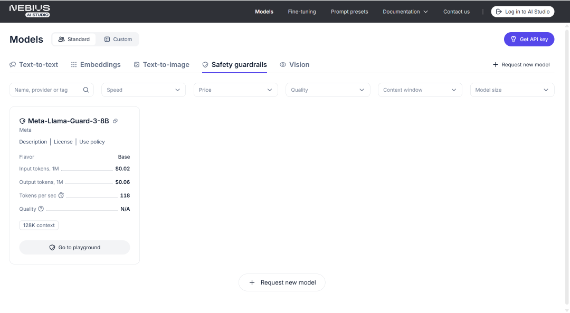This screenshot has width=570, height=313.
Task: Click the Meta-Llama-Guard-3-8B model title
Action: pyautogui.click(x=68, y=121)
